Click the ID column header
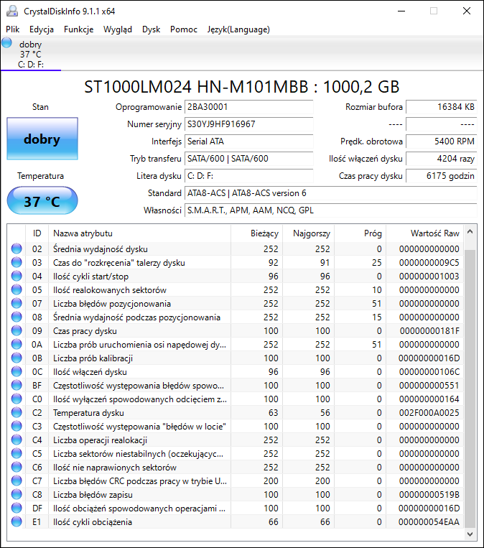Image resolution: width=484 pixels, height=548 pixels. (x=37, y=233)
